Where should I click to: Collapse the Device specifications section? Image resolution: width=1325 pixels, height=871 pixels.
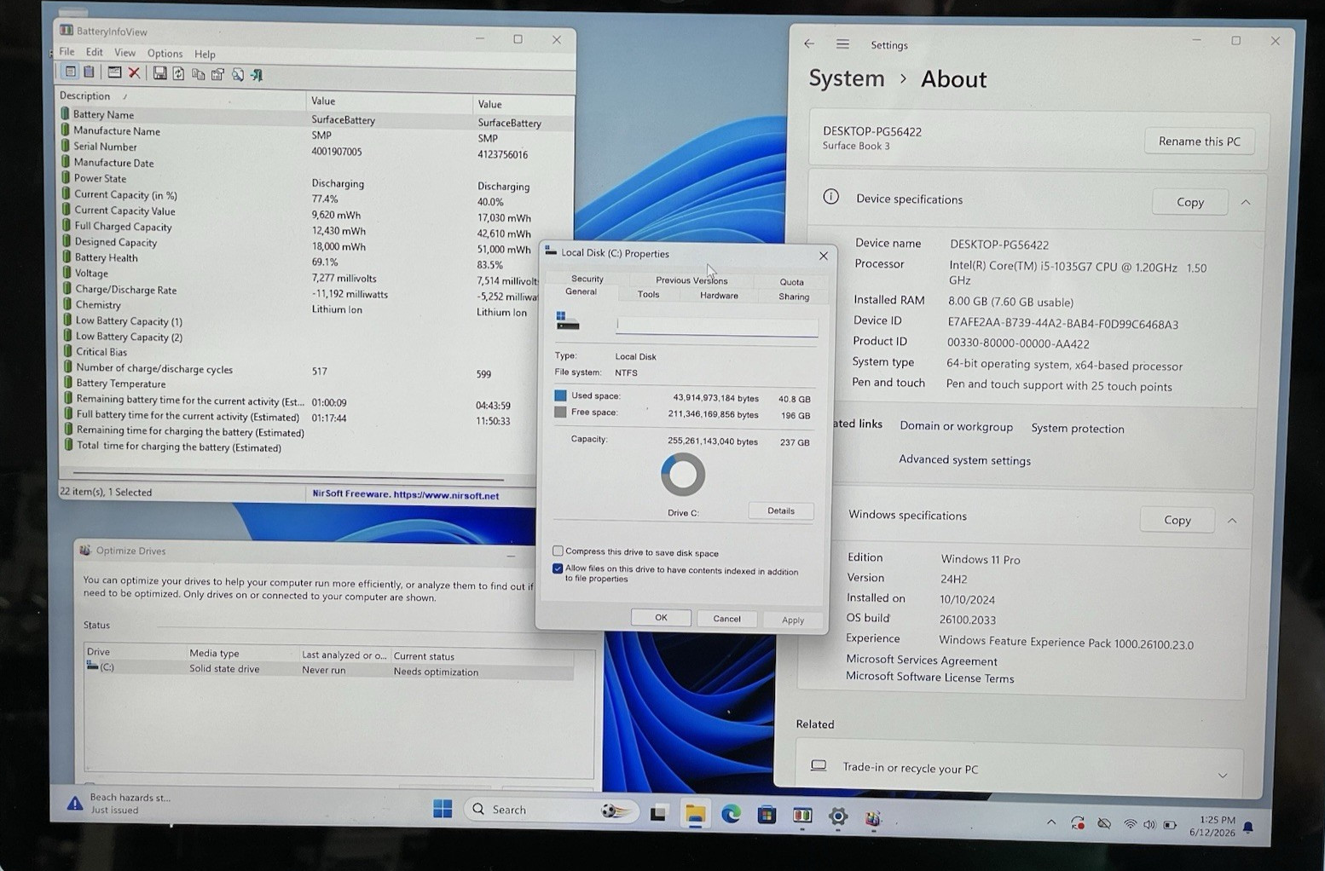(x=1246, y=203)
